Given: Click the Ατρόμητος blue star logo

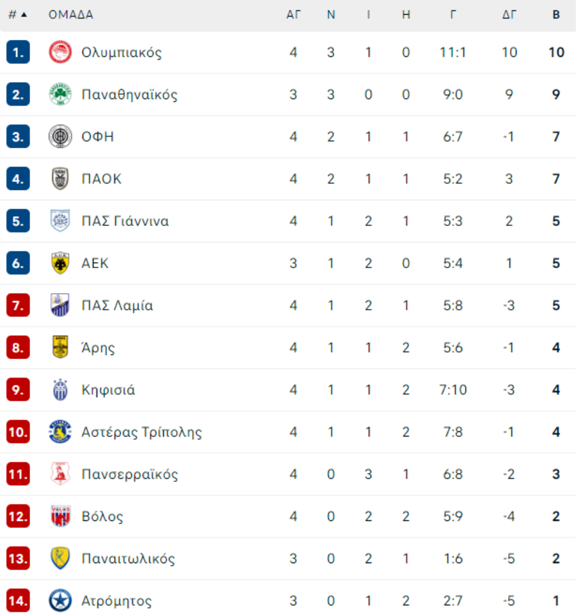Looking at the screenshot, I should (x=60, y=600).
